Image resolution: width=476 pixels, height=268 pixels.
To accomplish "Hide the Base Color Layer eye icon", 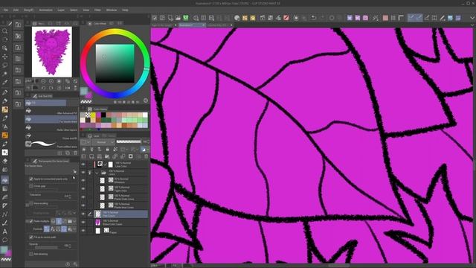I will point(83,222).
